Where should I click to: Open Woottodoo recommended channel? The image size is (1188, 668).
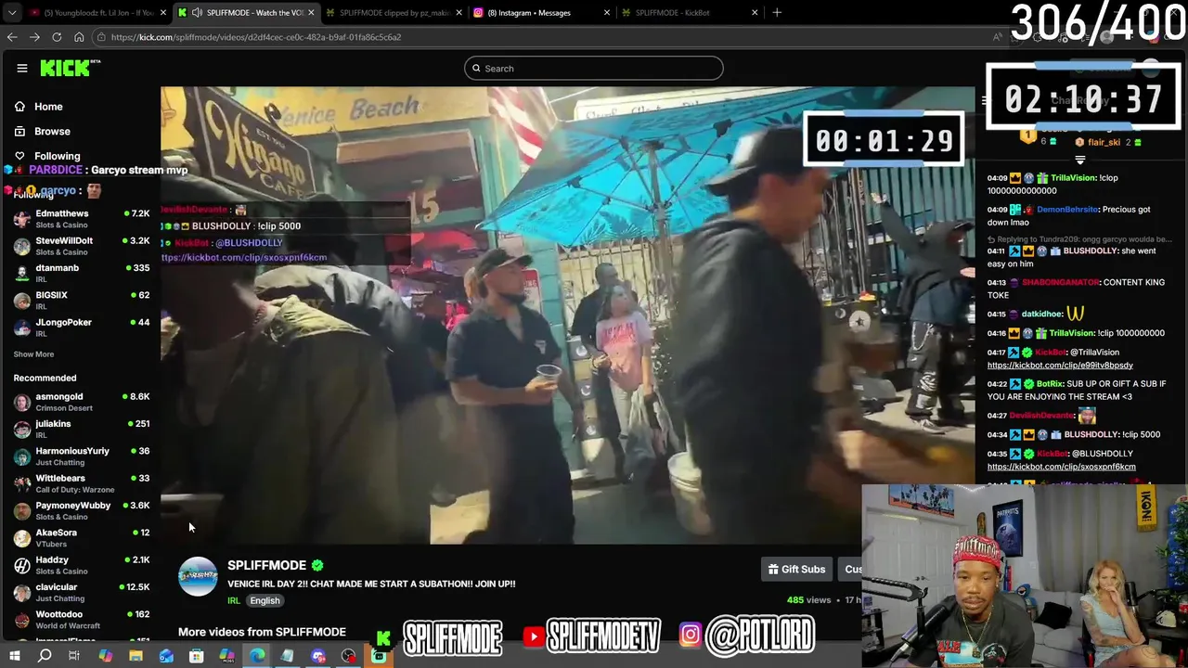(82, 619)
